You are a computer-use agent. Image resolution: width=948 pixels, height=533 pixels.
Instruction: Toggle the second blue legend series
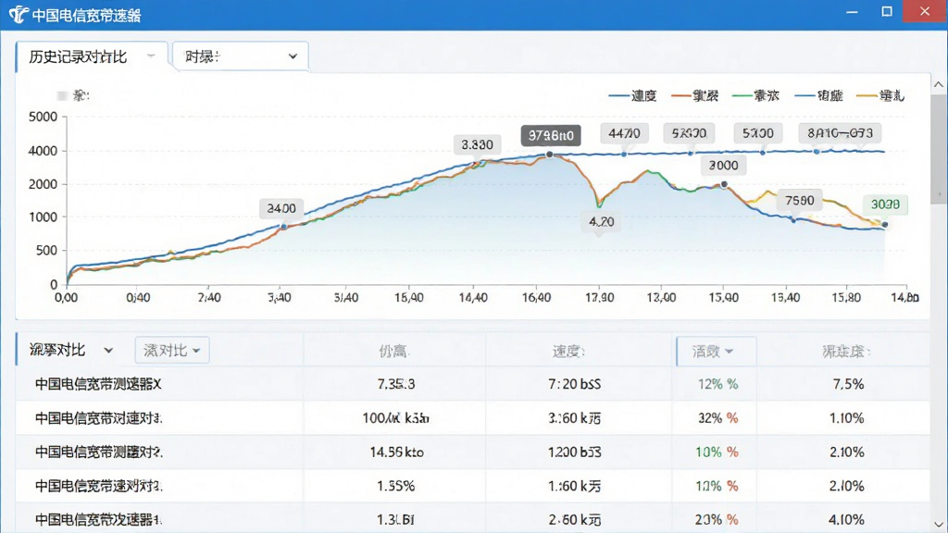[x=818, y=95]
